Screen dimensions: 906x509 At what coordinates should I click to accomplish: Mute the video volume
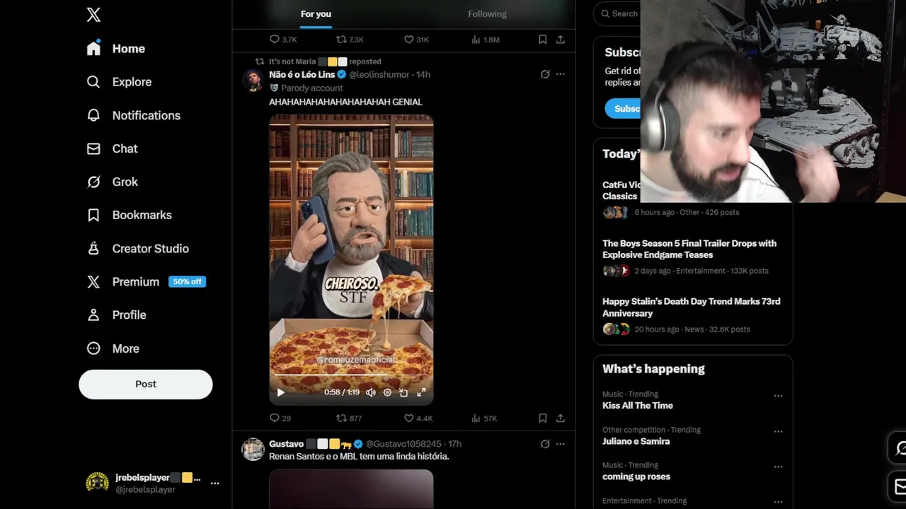pos(370,392)
